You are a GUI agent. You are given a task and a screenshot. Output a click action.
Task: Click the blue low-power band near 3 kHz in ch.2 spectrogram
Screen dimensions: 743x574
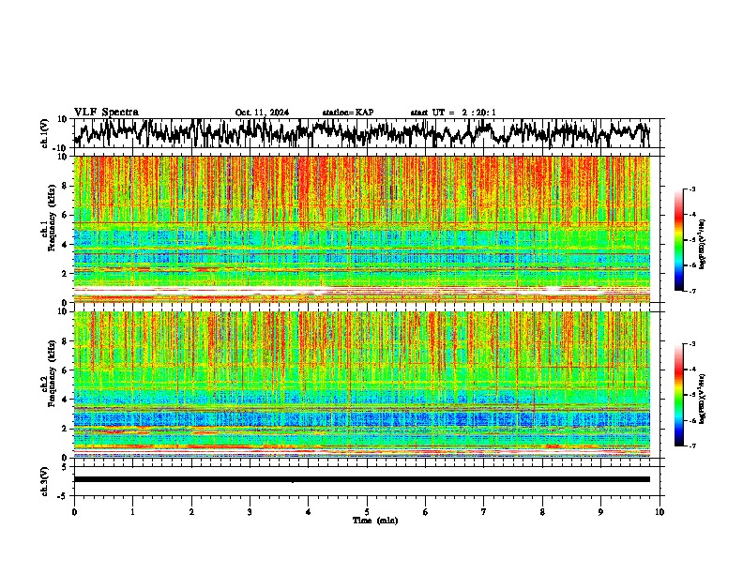pyautogui.click(x=362, y=419)
